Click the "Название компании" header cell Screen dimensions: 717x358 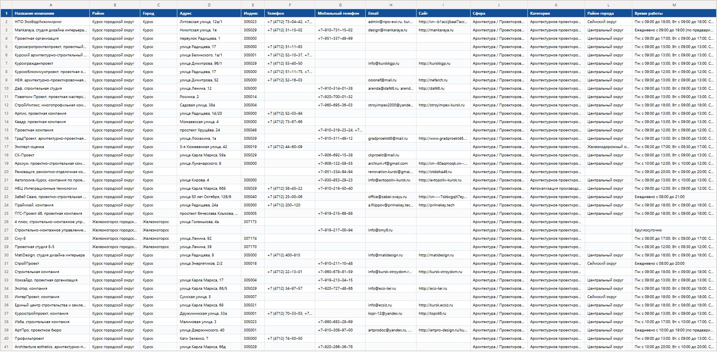51,13
